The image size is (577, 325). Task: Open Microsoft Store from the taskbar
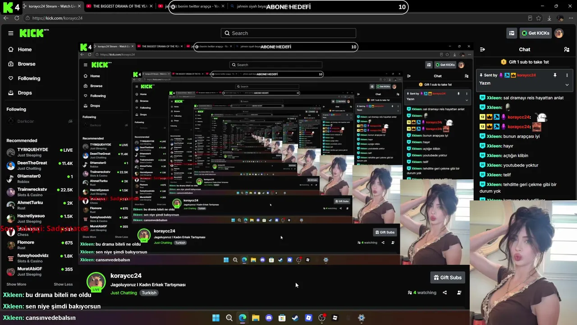tap(282, 318)
